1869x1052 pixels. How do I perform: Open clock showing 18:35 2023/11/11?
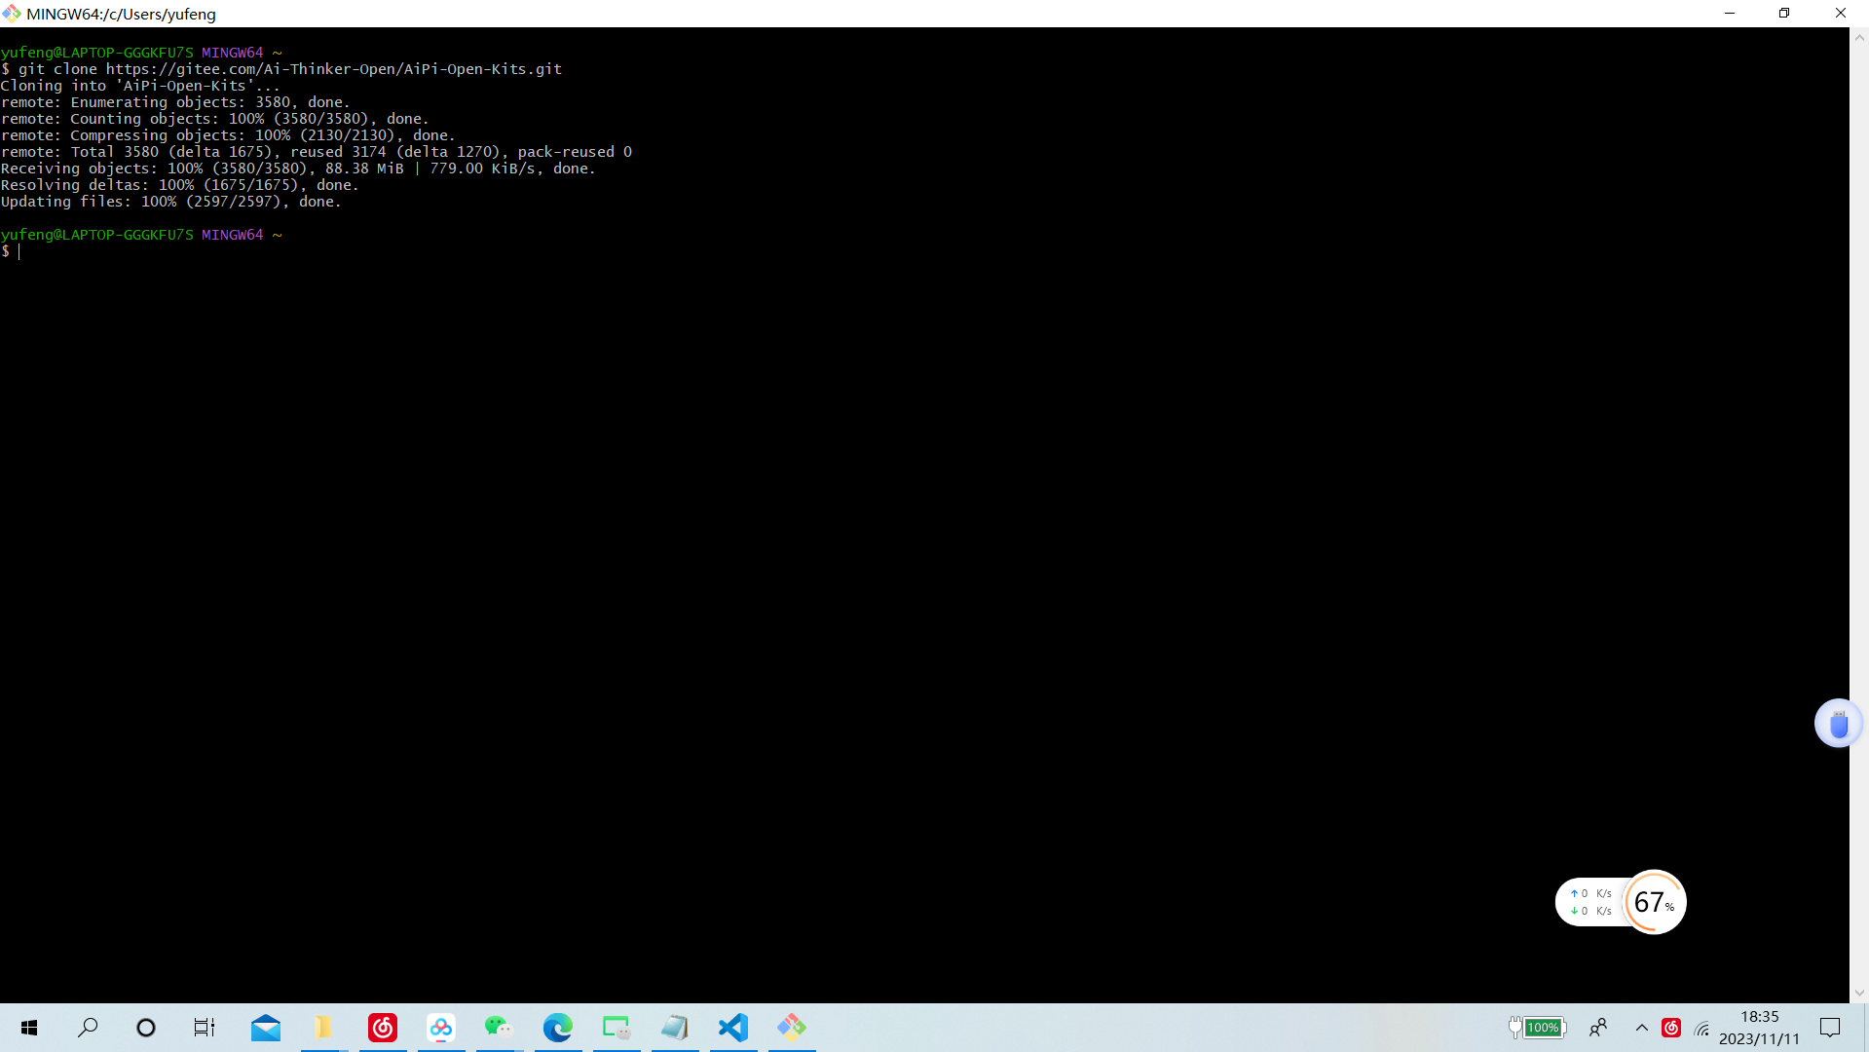(1760, 1028)
